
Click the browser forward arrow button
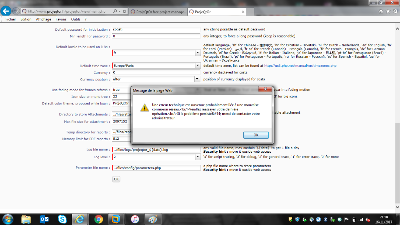coord(16,11)
